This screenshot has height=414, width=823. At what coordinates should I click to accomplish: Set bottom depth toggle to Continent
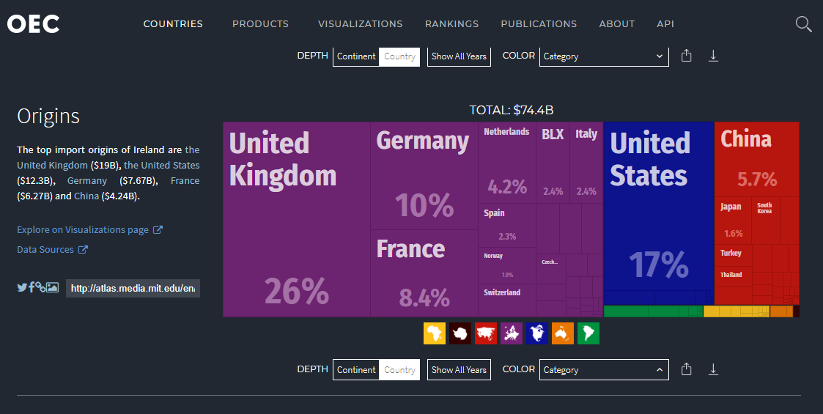point(356,370)
